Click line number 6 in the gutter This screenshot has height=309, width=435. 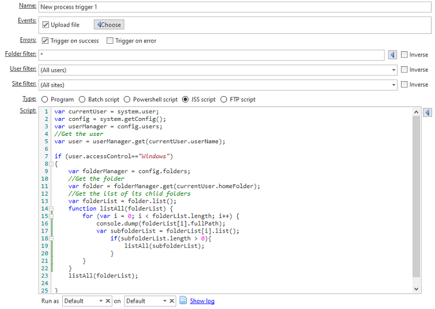(x=46, y=149)
